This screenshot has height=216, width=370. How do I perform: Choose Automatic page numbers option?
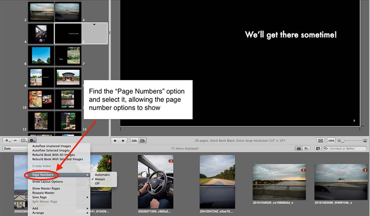tap(102, 175)
